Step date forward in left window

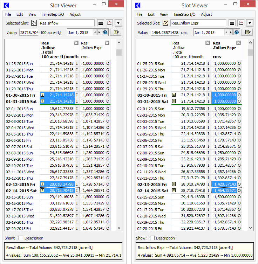point(99,32)
